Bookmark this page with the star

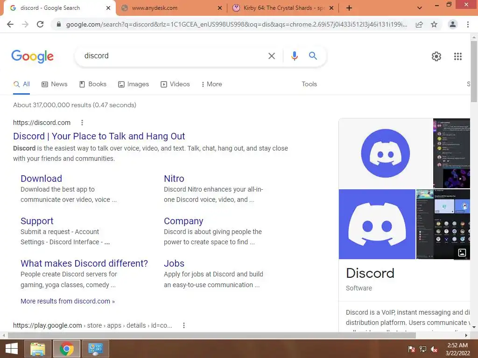coord(434,24)
